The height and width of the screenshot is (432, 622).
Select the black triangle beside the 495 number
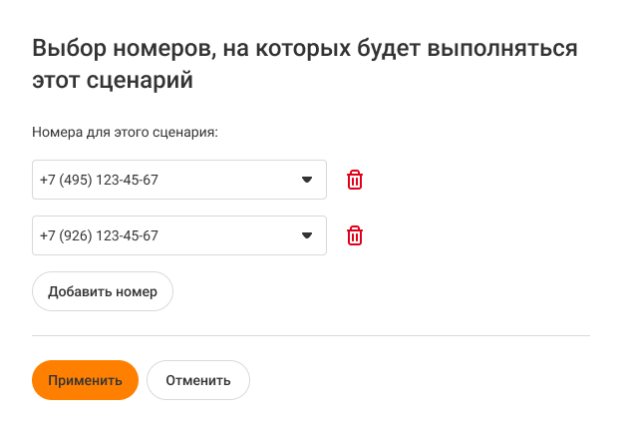click(307, 181)
